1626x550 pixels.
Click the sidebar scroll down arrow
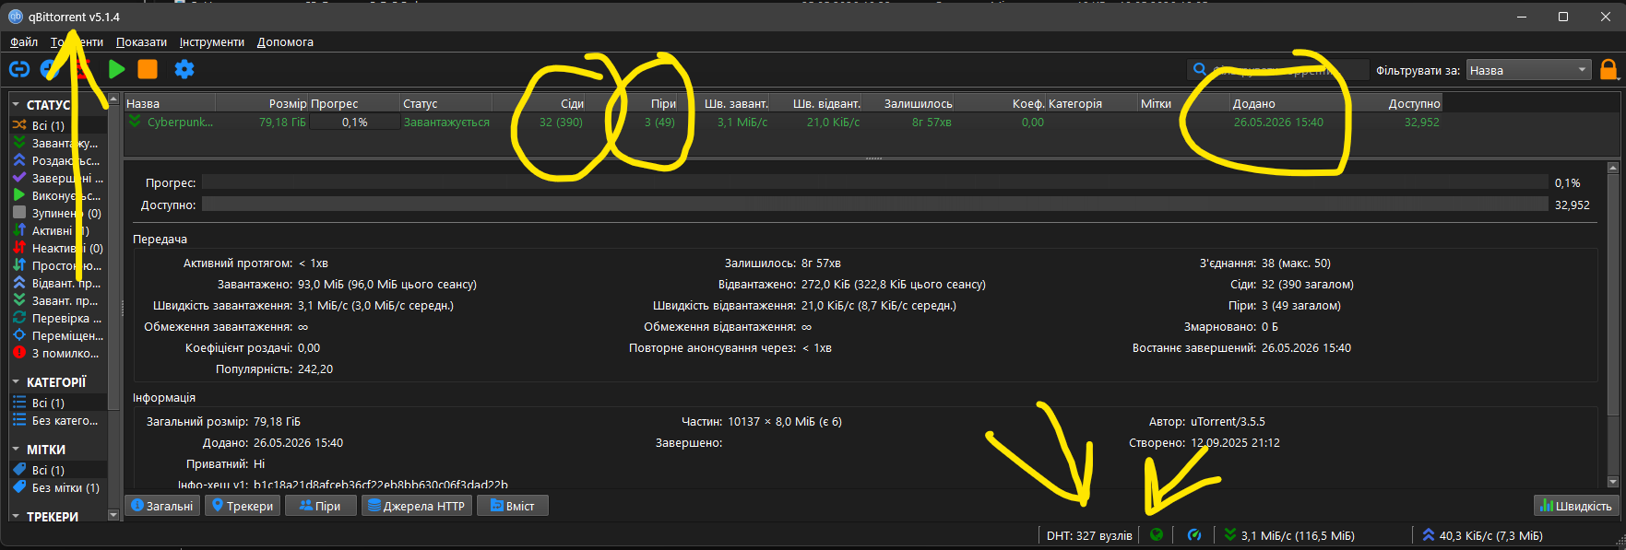pyautogui.click(x=113, y=516)
